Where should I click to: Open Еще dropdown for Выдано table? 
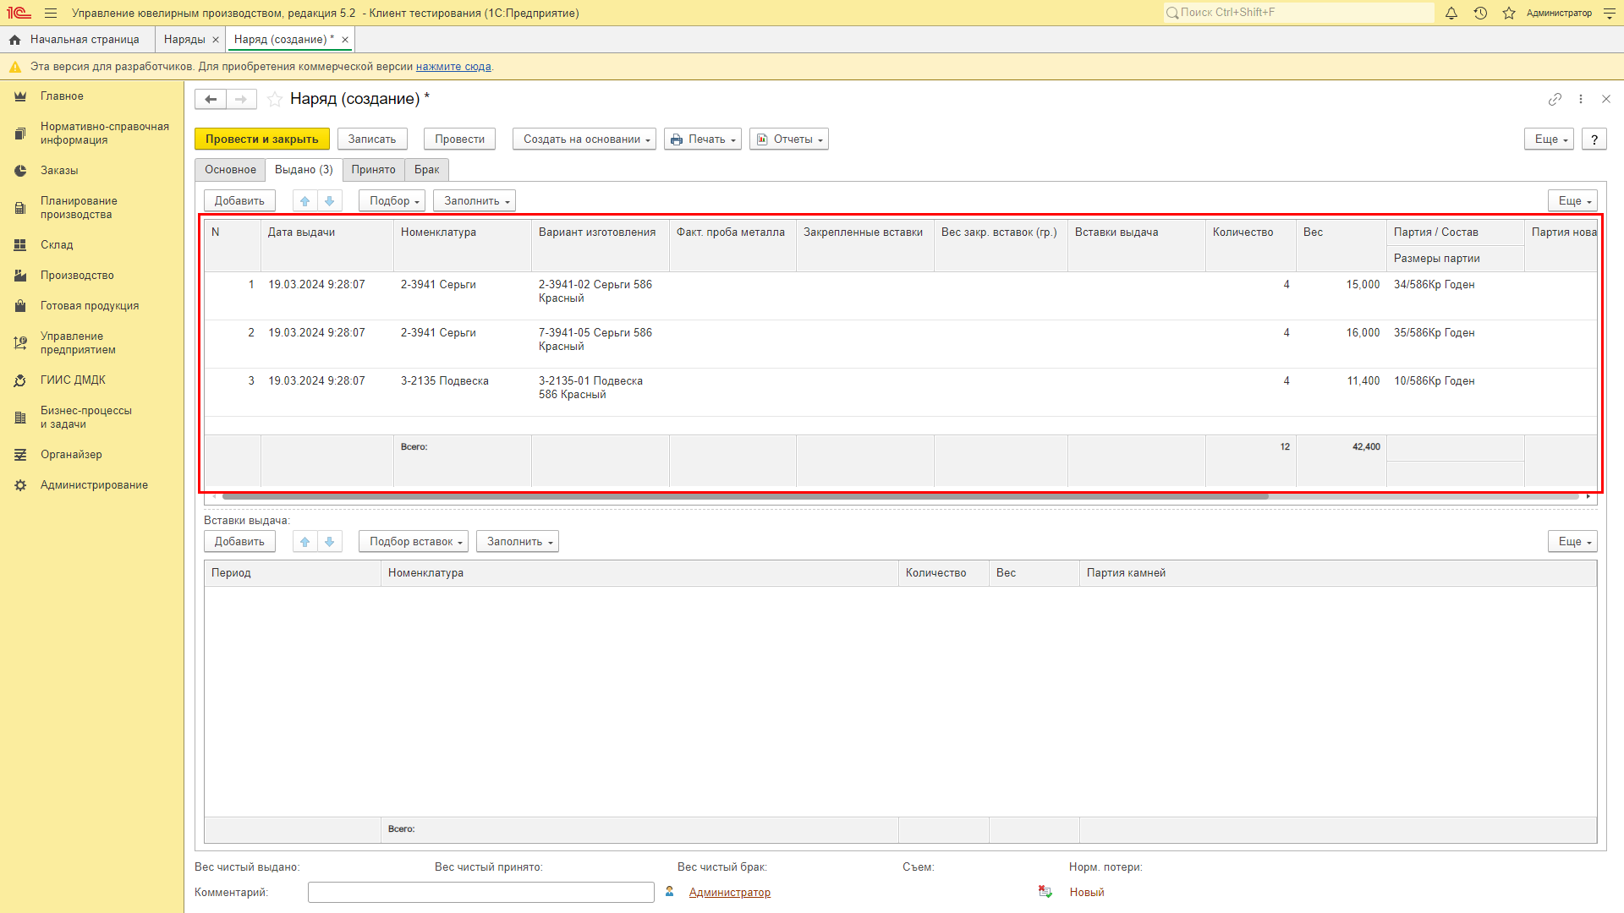pyautogui.click(x=1572, y=200)
